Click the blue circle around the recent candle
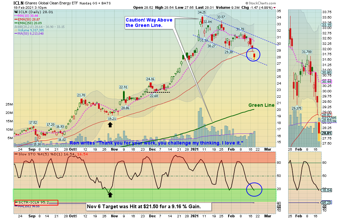This screenshot has height=219, width=337. [x=253, y=55]
